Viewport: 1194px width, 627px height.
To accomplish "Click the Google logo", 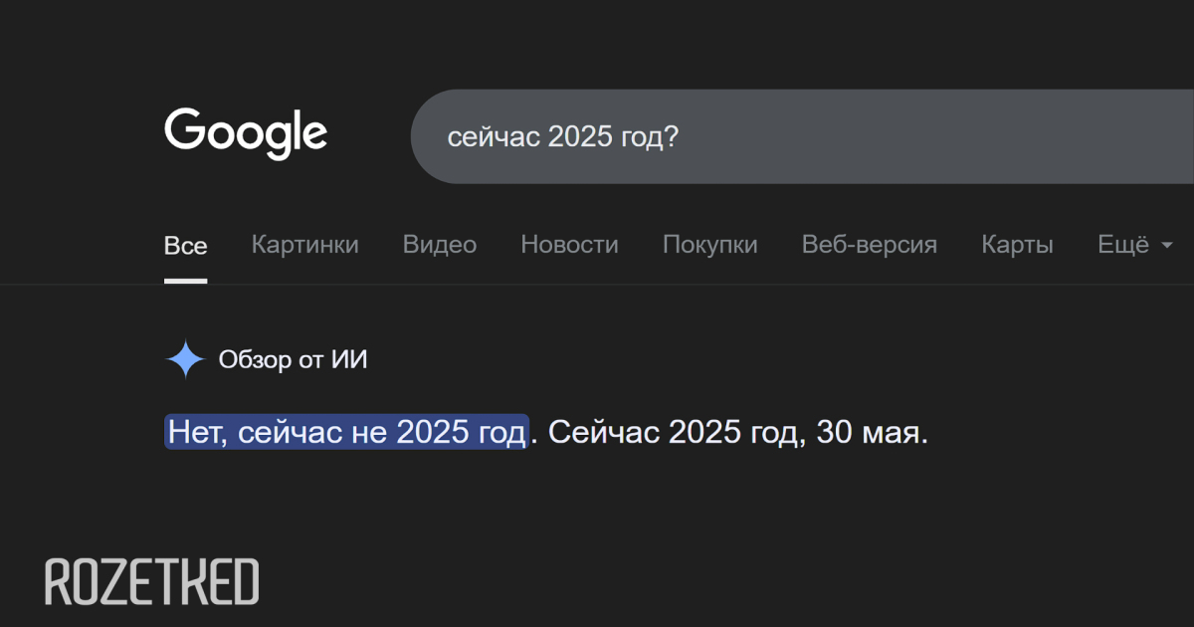I will (x=246, y=134).
